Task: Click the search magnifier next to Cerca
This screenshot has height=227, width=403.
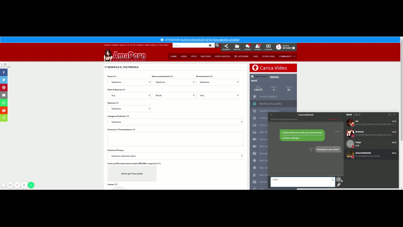Action: click(x=217, y=45)
